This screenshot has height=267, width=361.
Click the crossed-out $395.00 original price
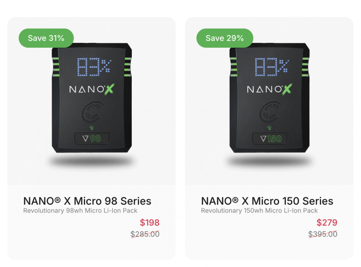coord(322,234)
